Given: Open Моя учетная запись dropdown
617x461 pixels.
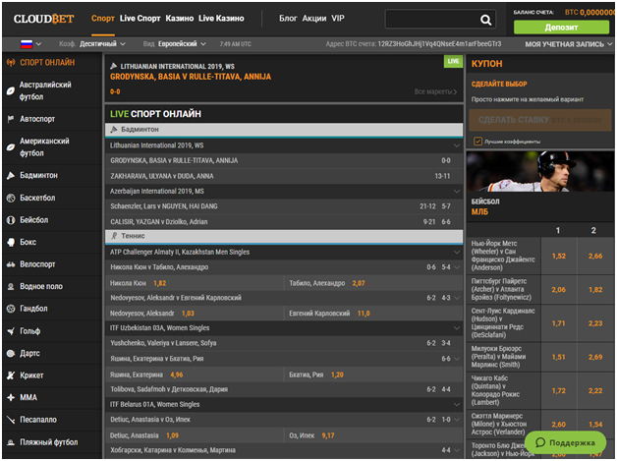Looking at the screenshot, I should (x=569, y=44).
